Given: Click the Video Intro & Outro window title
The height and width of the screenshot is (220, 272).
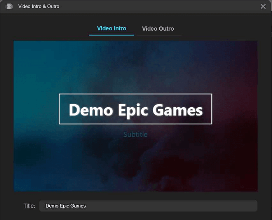Looking at the screenshot, I should (39, 7).
